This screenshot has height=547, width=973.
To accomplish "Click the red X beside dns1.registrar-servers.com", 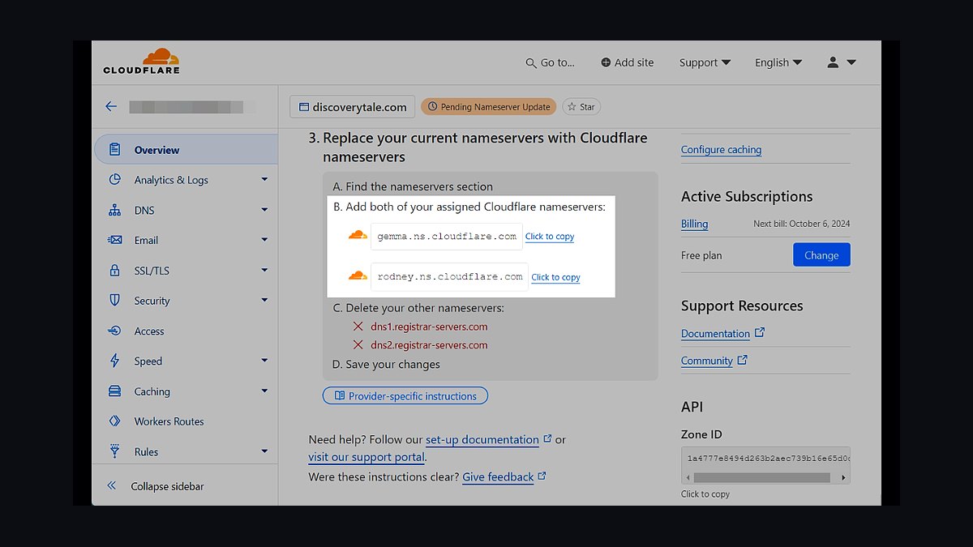I will click(358, 327).
